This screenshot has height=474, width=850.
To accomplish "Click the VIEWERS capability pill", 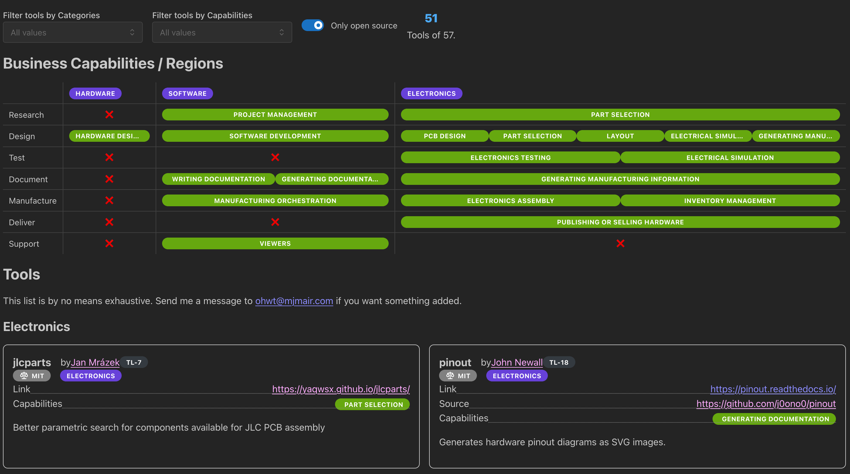I will coord(275,243).
